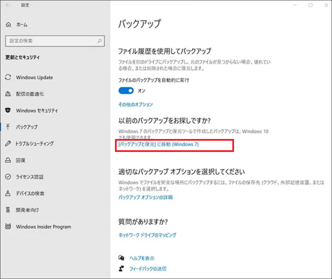
Task: Open Windows Update settings page
Action: tap(34, 77)
